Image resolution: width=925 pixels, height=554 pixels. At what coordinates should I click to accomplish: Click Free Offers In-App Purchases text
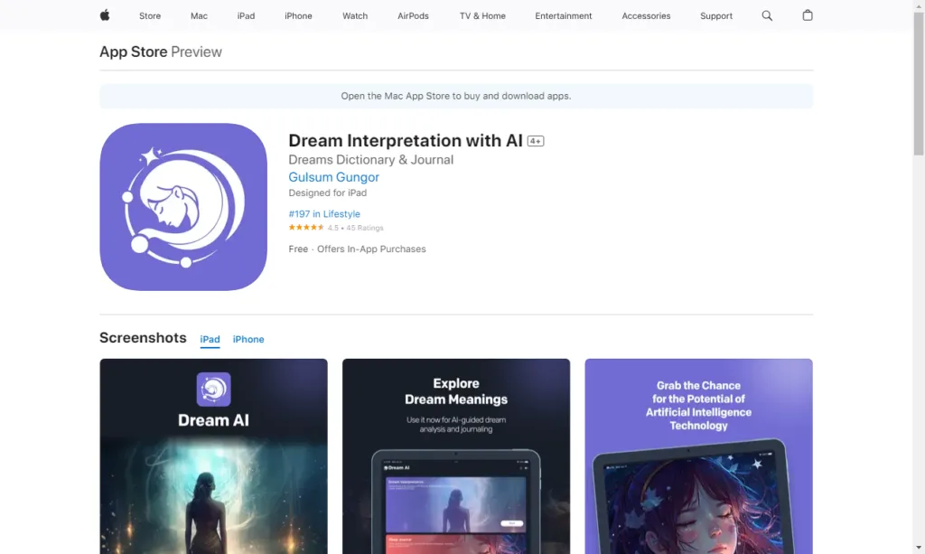[357, 249]
